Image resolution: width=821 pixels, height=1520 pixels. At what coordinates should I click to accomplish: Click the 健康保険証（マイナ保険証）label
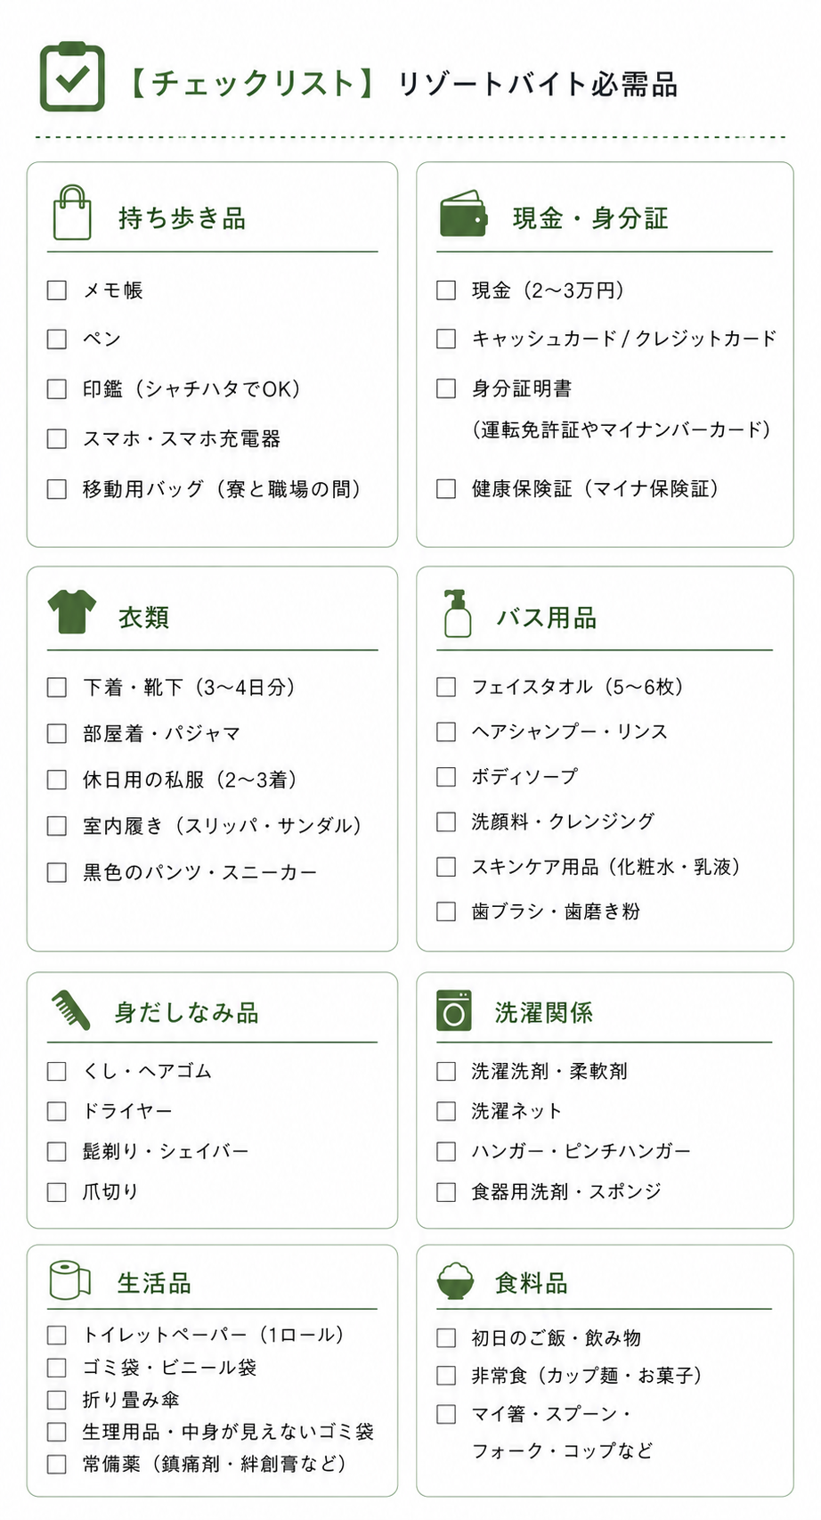pos(596,488)
